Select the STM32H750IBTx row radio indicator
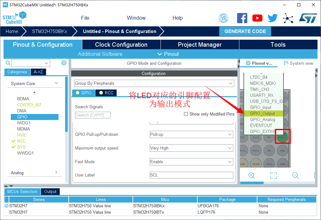The image size is (321, 220). (7, 212)
